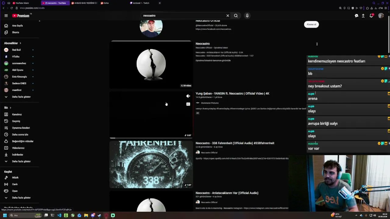Open a new browser tab

click(x=160, y=3)
